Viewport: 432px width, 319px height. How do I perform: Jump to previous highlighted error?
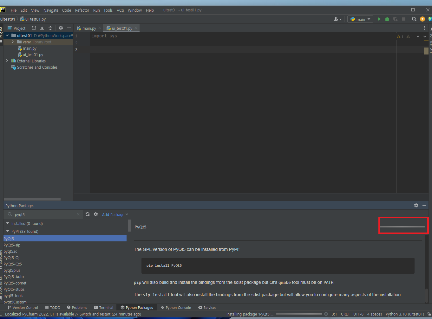pos(418,36)
